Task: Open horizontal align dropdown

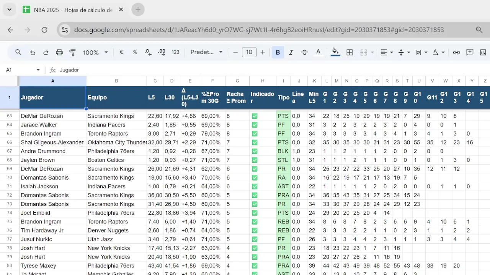Action: 387,52
